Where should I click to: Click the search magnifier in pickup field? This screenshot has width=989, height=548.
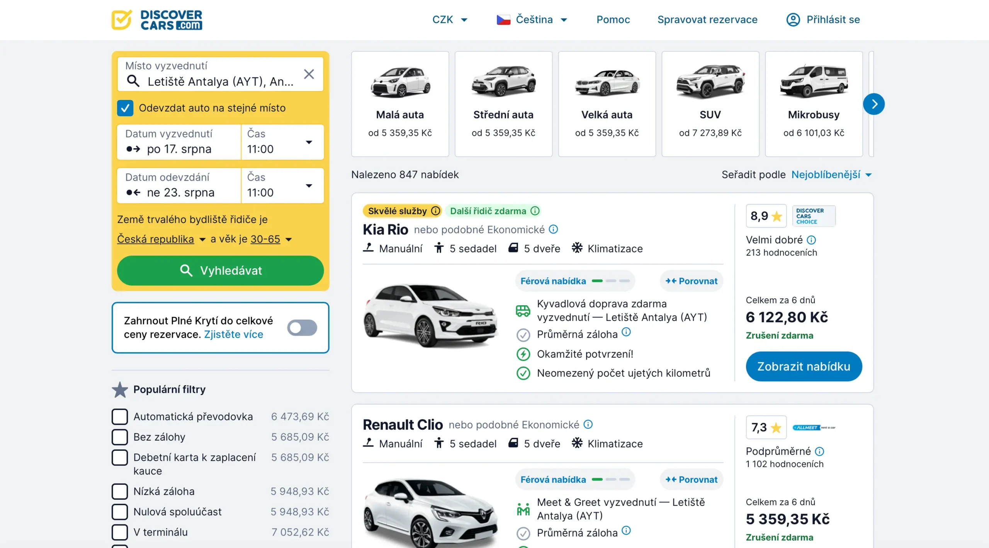coord(133,81)
